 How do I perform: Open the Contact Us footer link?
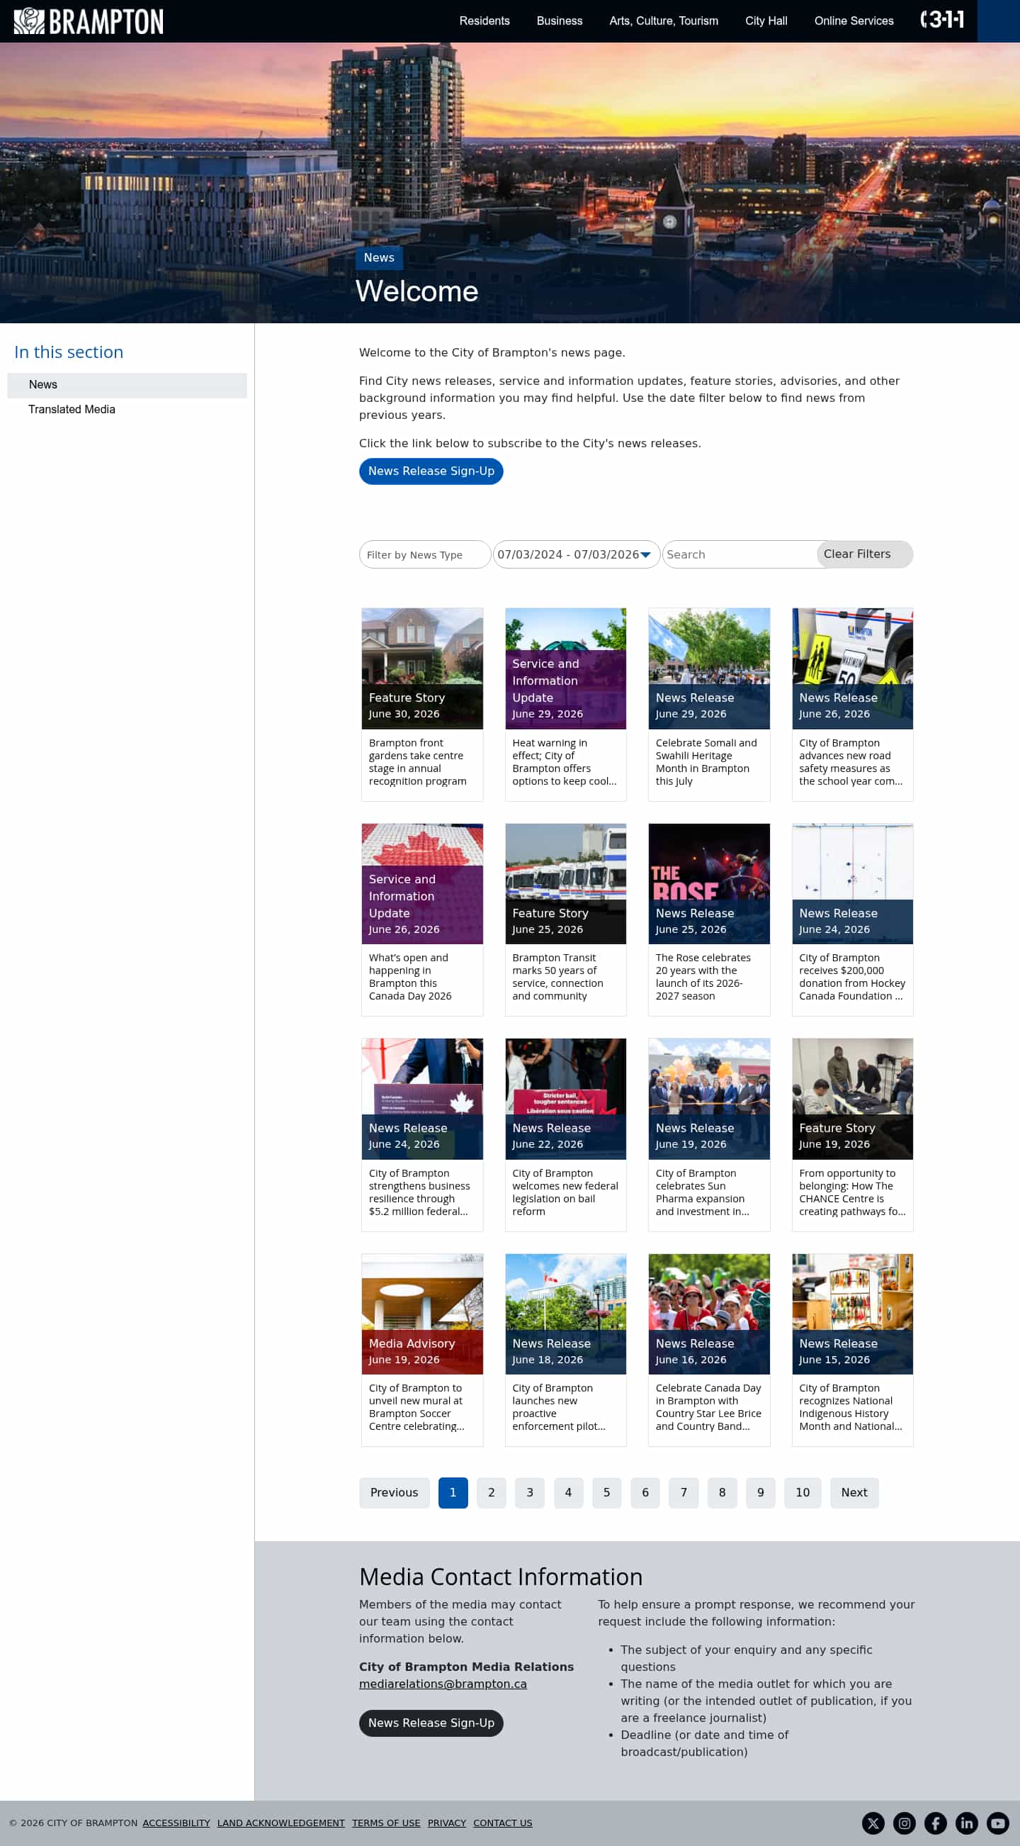pos(502,1823)
